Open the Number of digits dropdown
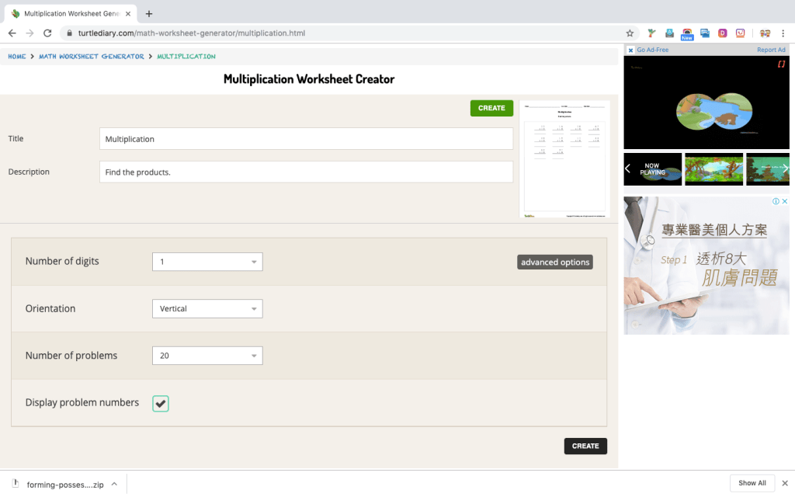The width and height of the screenshot is (795, 497). pos(207,262)
